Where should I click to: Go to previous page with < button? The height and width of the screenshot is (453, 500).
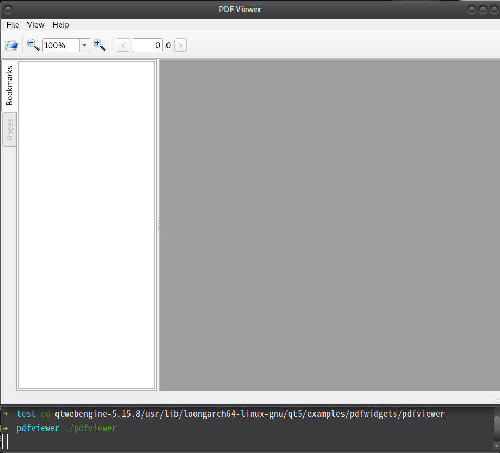[x=123, y=46]
